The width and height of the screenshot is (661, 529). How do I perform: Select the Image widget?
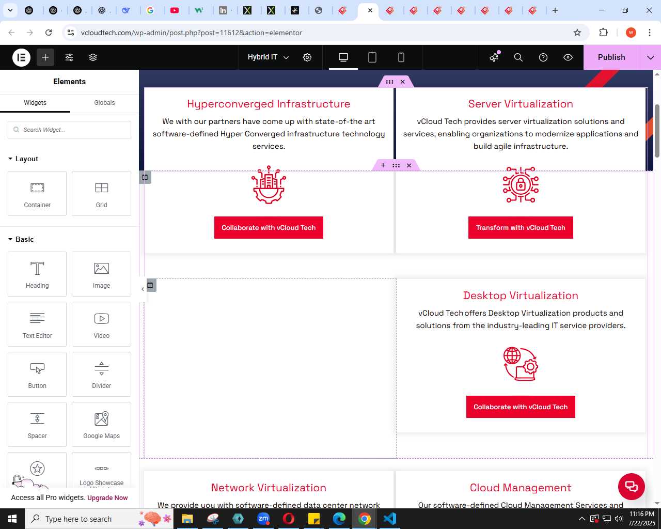(x=101, y=274)
